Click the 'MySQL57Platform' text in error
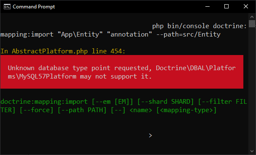Viewport: 256px width, 155px height. click(48, 76)
